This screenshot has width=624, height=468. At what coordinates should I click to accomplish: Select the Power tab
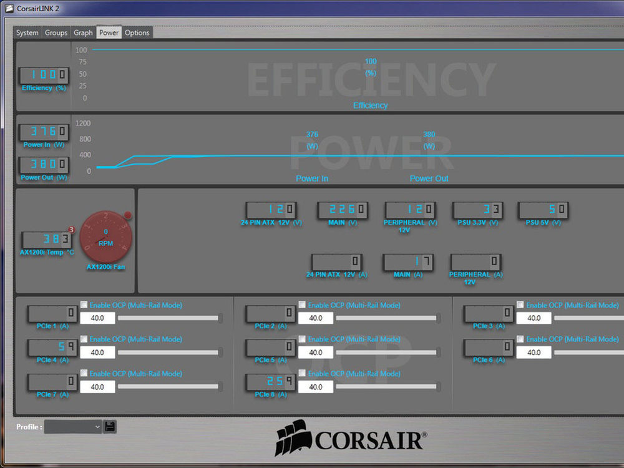click(109, 32)
